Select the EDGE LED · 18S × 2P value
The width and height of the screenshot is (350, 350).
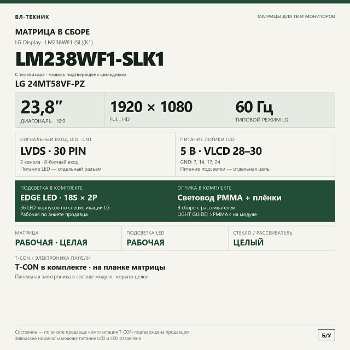click(x=59, y=198)
